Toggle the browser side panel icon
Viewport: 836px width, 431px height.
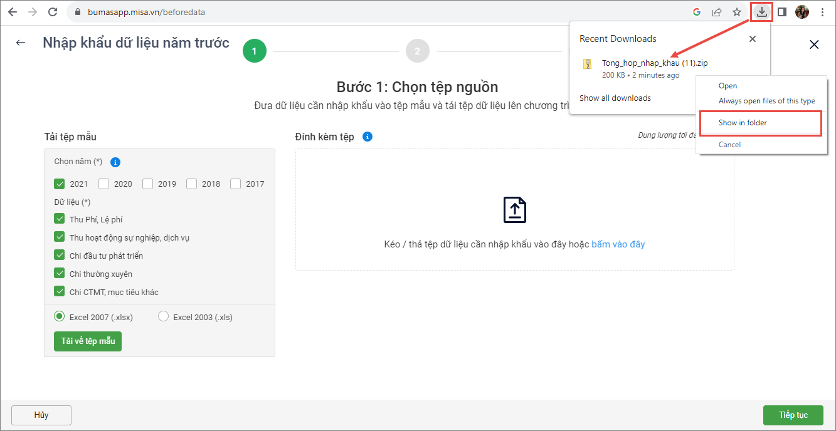pos(782,12)
